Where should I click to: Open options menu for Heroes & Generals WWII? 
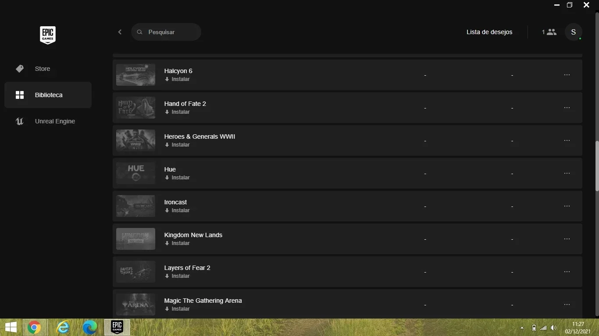point(567,140)
